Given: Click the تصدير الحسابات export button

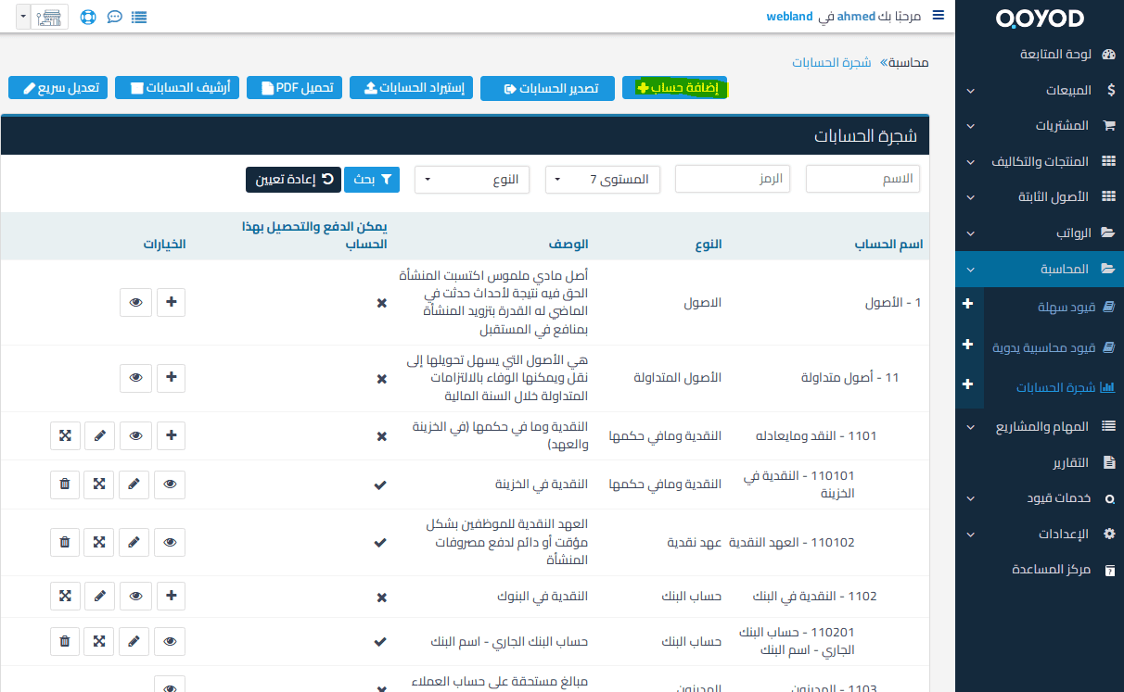Looking at the screenshot, I should pos(547,89).
